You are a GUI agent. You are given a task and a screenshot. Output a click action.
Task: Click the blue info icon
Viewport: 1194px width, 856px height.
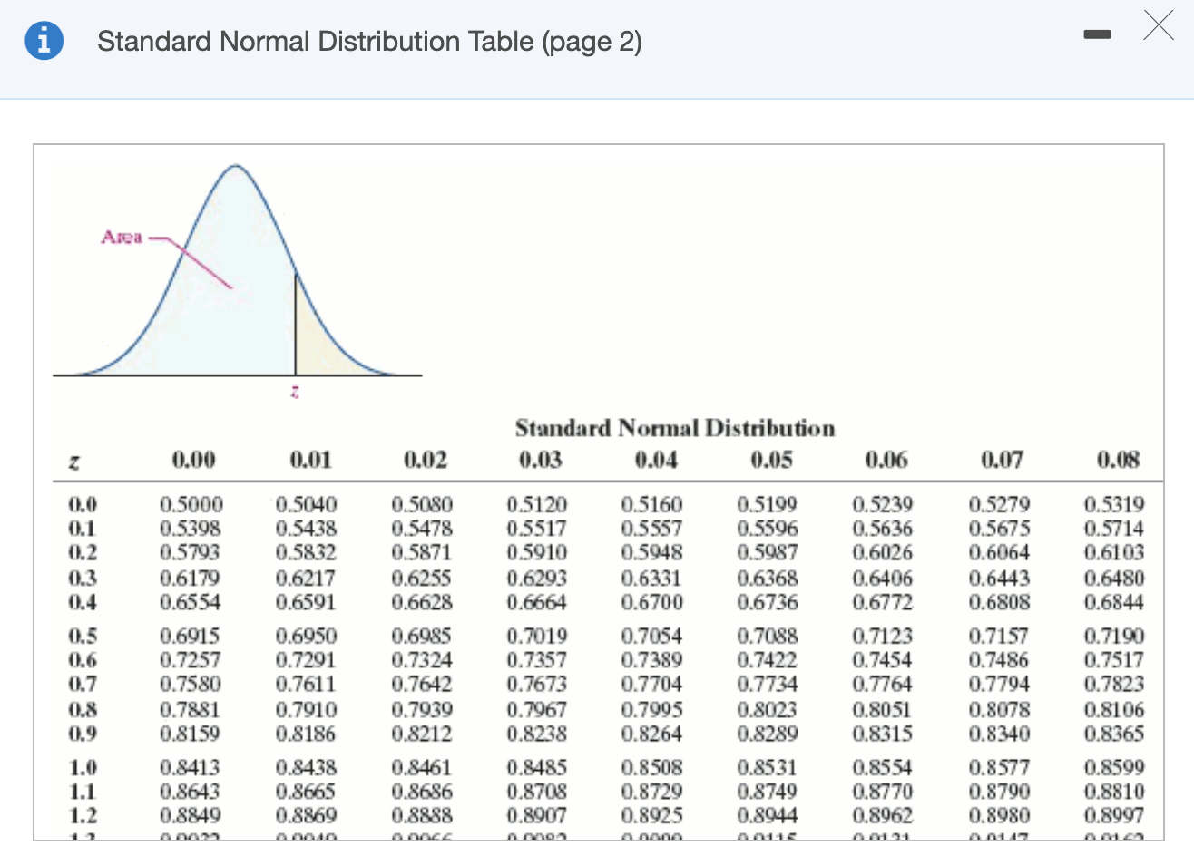tap(44, 41)
